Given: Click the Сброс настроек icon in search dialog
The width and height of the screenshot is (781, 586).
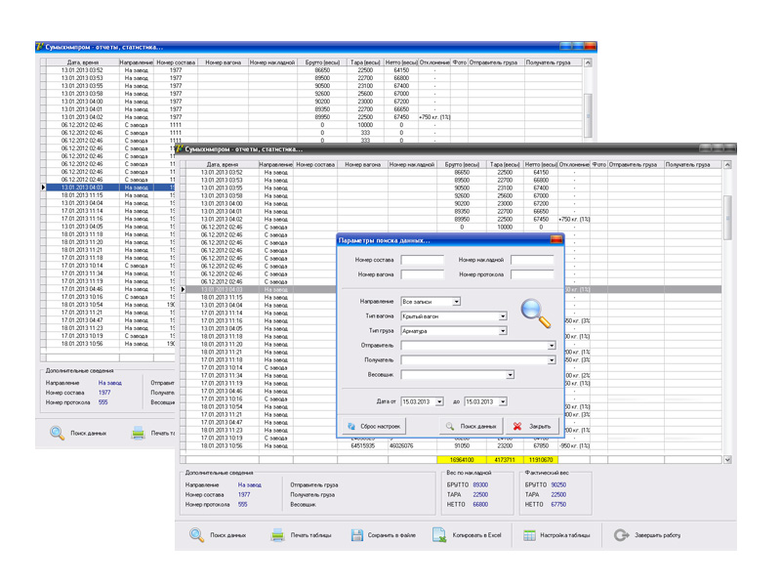Looking at the screenshot, I should (x=352, y=426).
